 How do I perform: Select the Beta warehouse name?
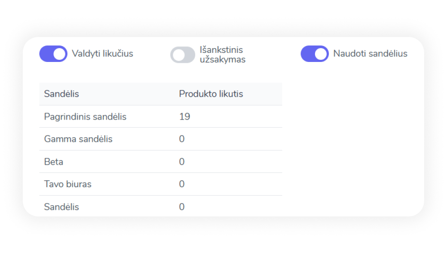point(54,162)
